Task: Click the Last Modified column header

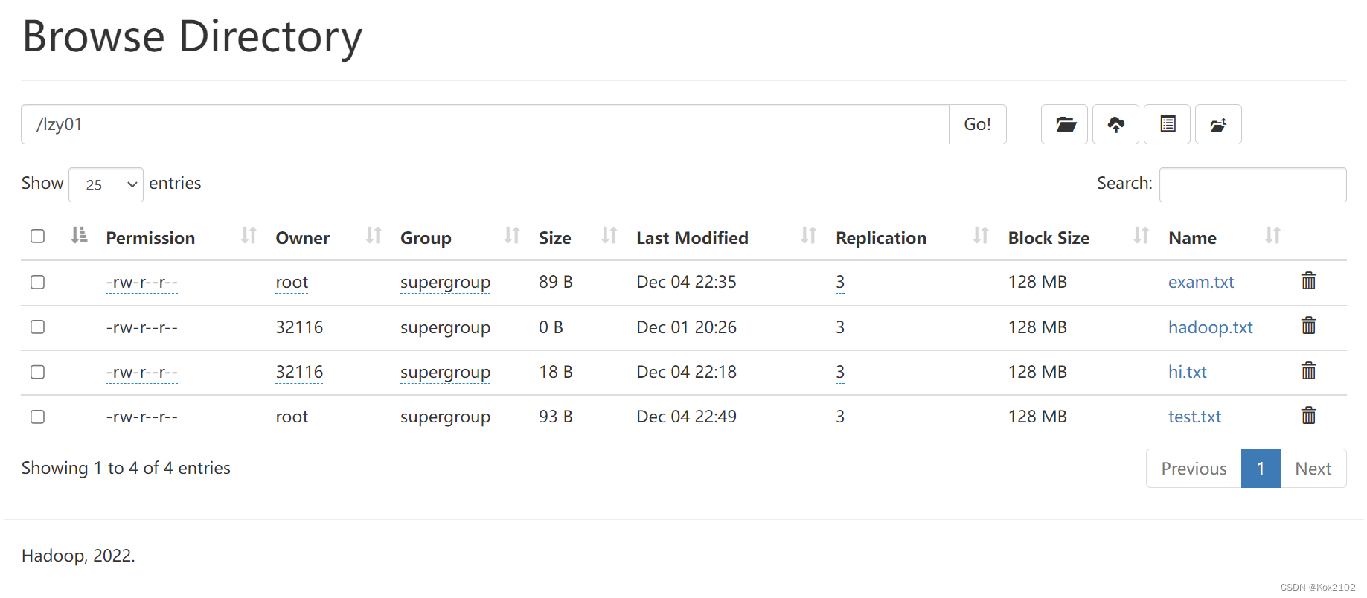Action: tap(692, 238)
